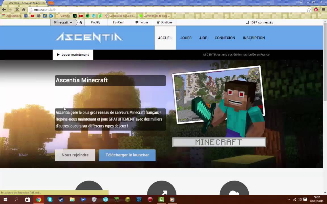Viewport: 327px width, 204px height.
Task: Click the Chrome user profile icon
Action: pyautogui.click(x=301, y=2)
